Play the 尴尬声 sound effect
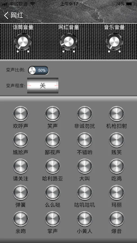137x243 pixels. 21,140
